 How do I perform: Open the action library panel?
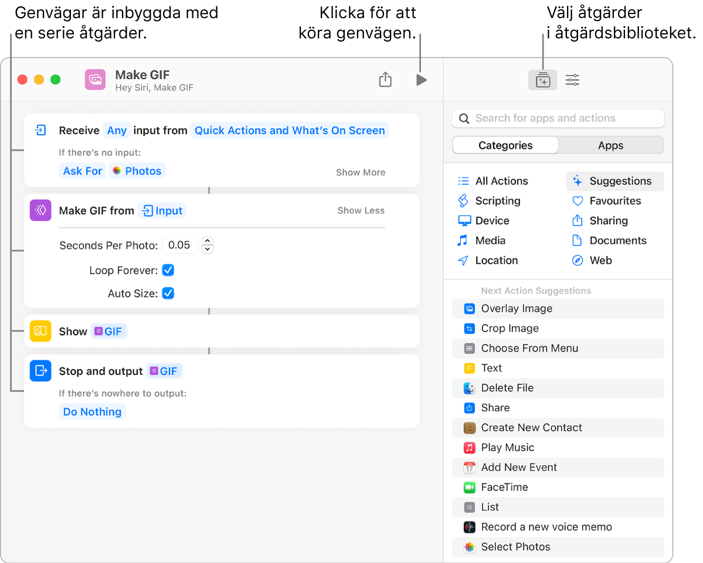coord(542,80)
